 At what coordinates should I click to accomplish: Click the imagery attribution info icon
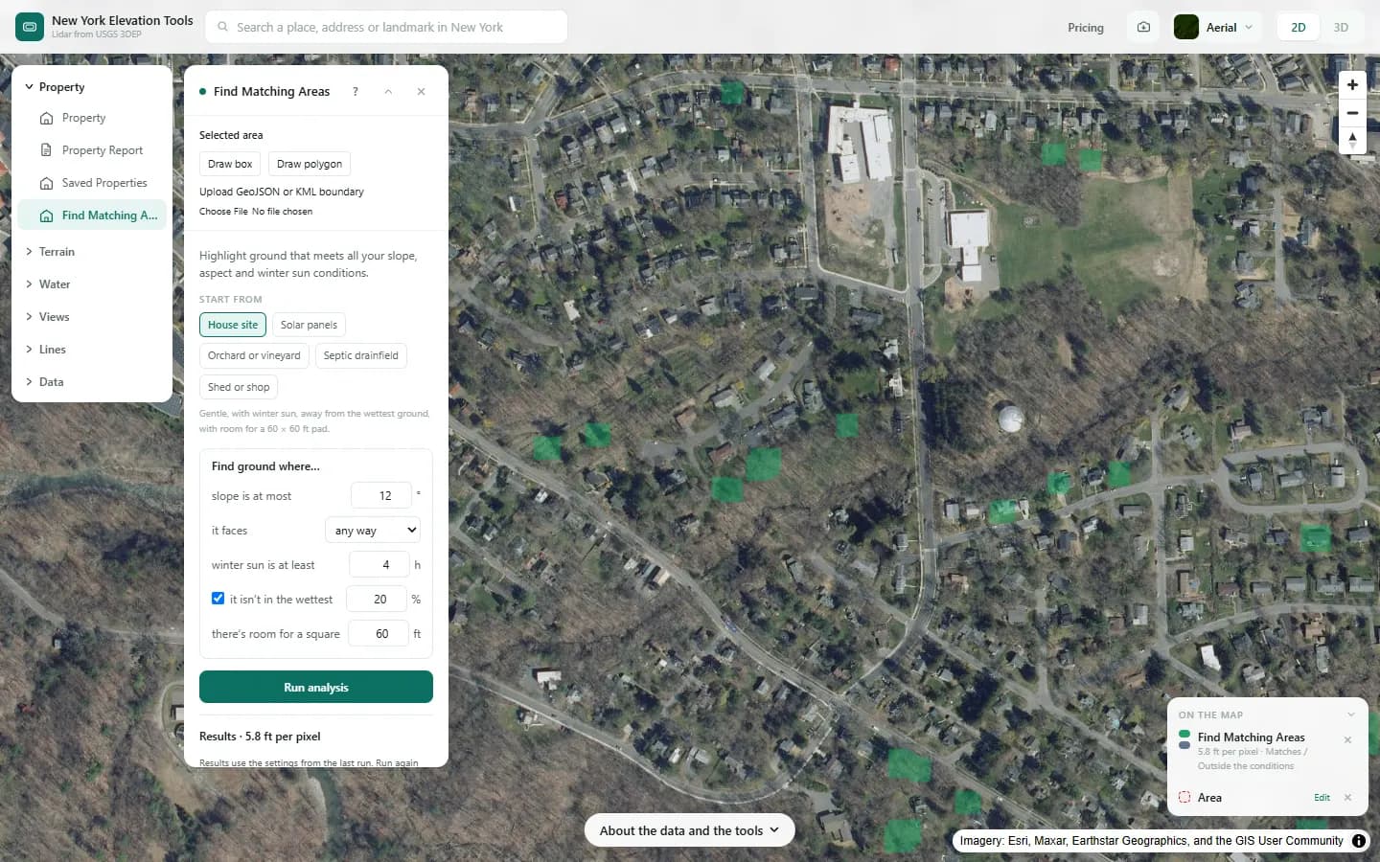pyautogui.click(x=1359, y=841)
